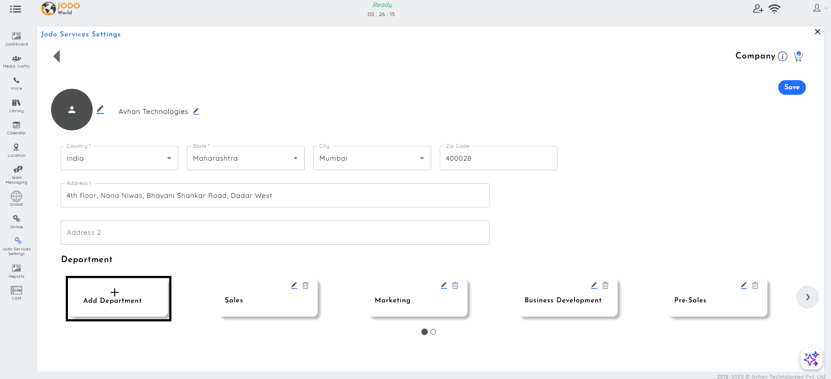Open the hamburger menu icon
The width and height of the screenshot is (831, 379).
[16, 9]
